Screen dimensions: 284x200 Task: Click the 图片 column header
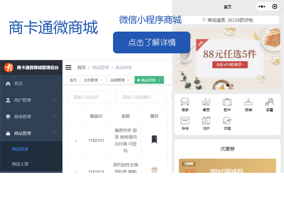[154, 116]
